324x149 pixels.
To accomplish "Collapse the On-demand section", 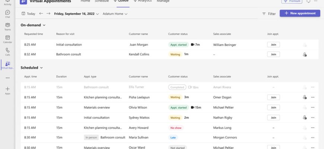I will 33,25.
